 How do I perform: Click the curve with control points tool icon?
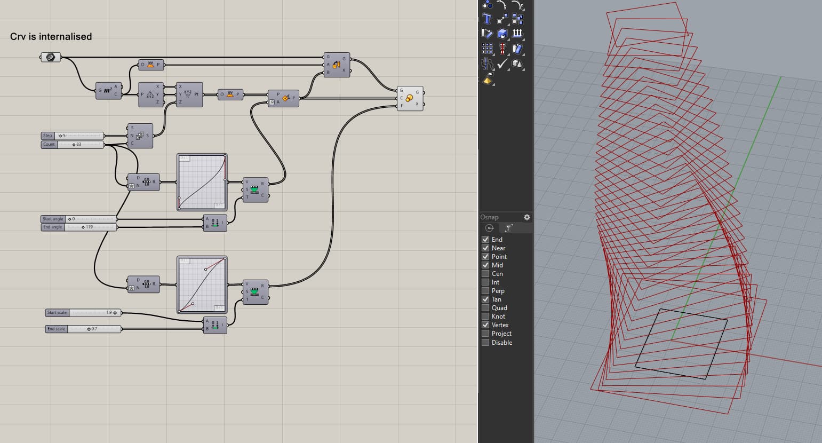point(502,5)
